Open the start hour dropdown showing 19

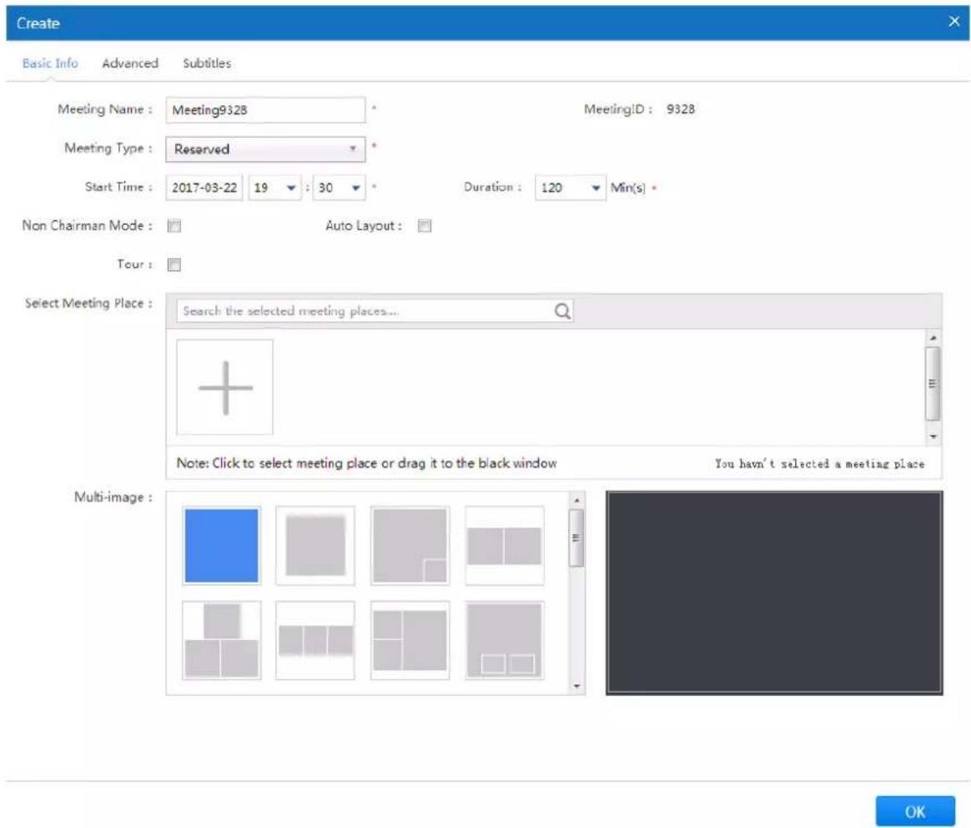point(274,188)
